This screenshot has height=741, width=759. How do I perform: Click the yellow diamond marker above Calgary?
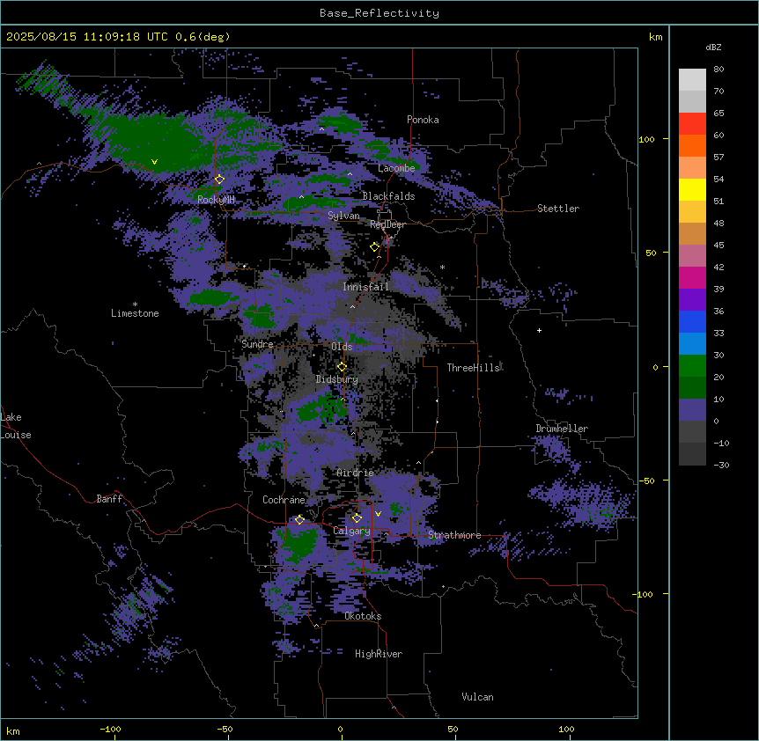point(357,518)
